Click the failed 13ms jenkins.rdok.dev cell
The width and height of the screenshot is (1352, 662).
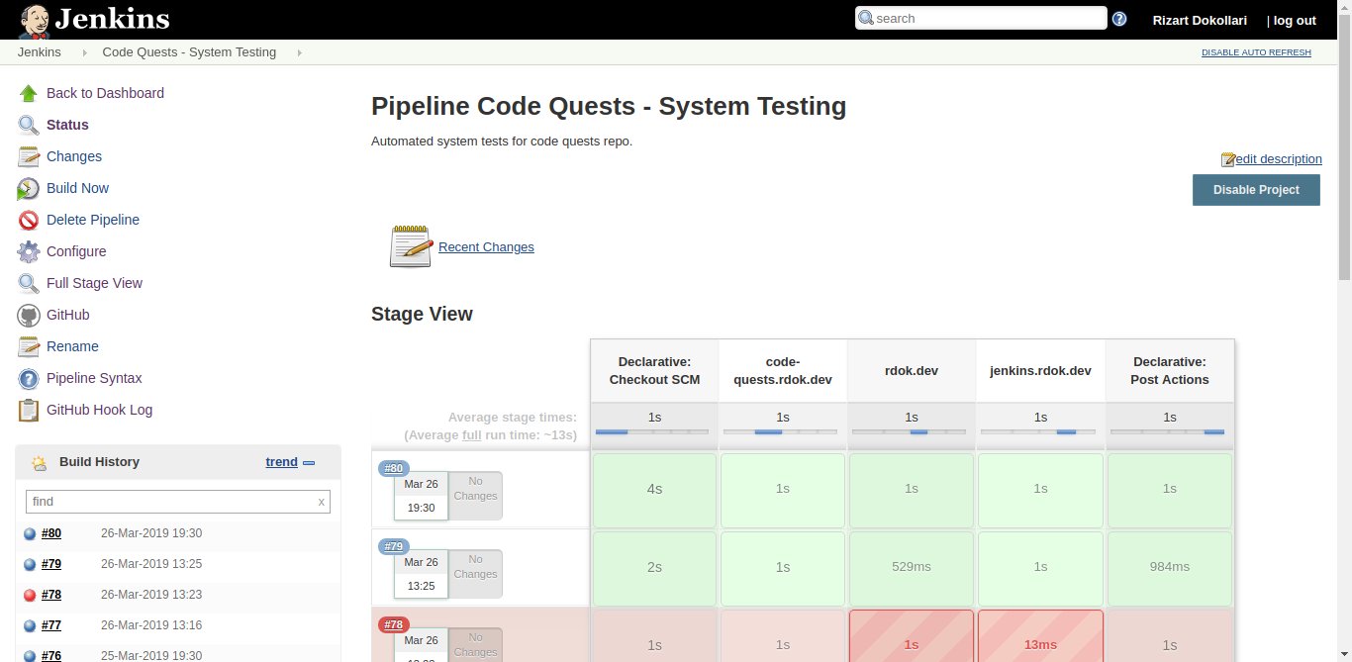tap(1040, 636)
